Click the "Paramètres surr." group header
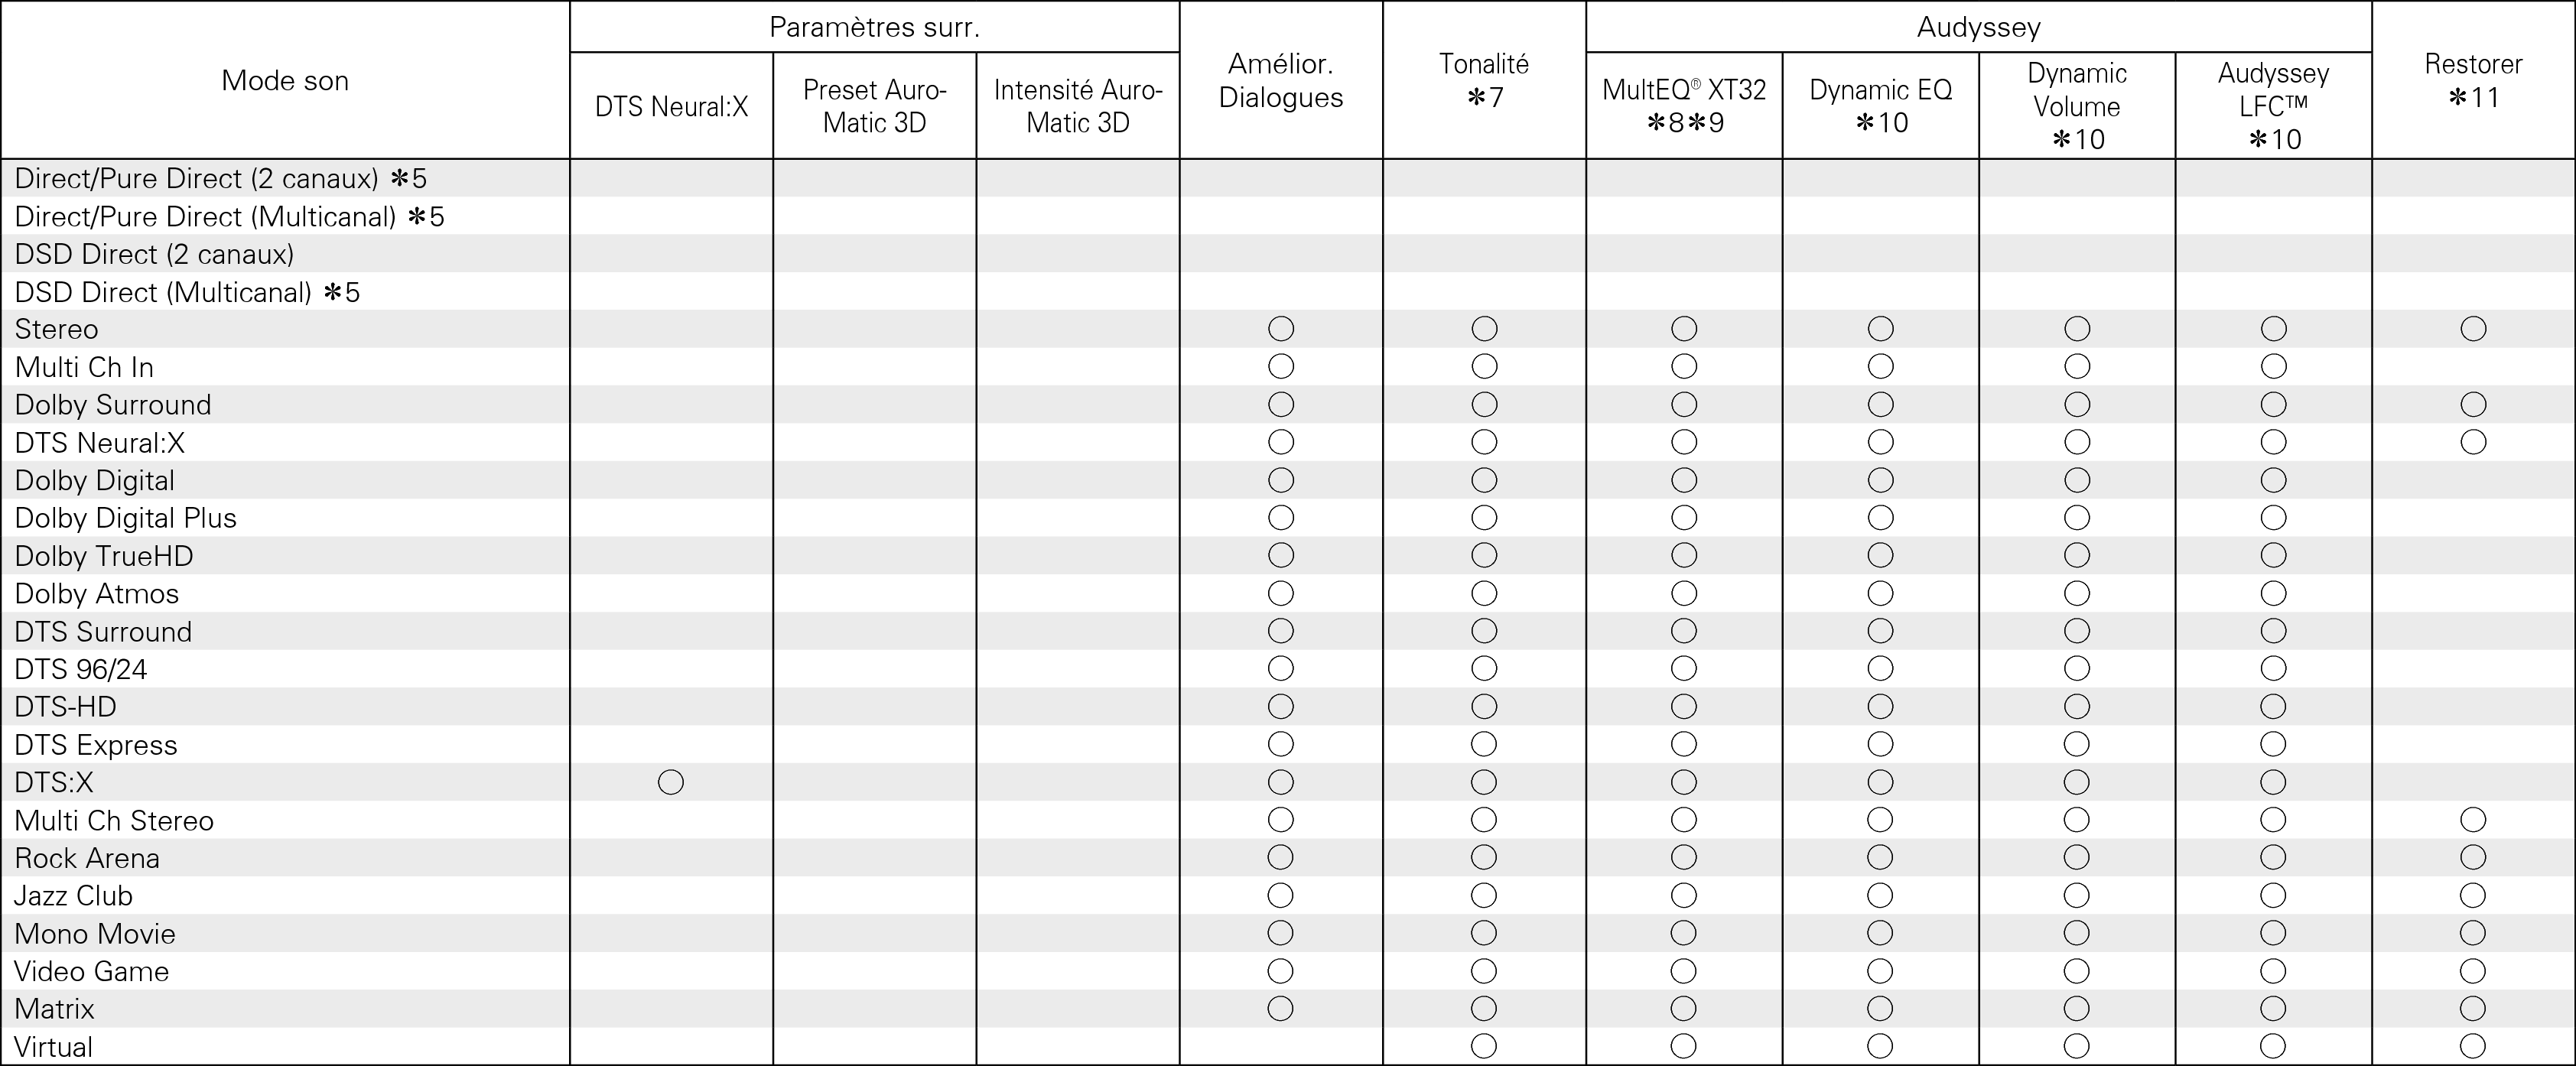2576x1066 pixels. pos(874,27)
